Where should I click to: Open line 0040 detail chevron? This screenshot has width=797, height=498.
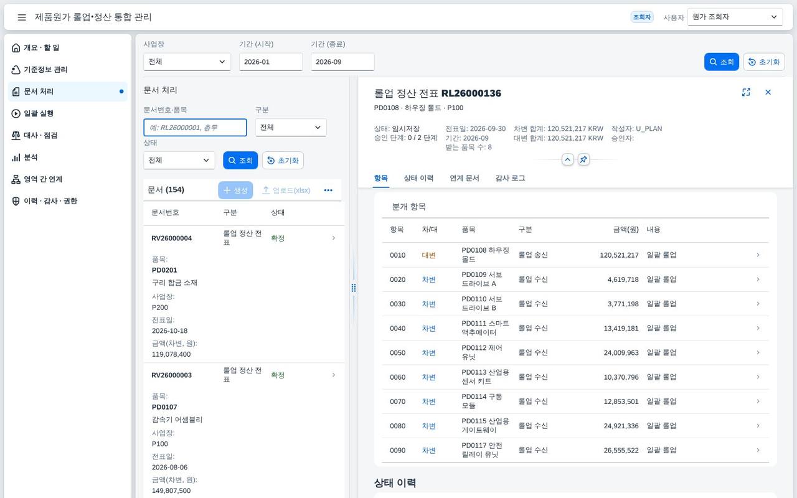pyautogui.click(x=758, y=328)
